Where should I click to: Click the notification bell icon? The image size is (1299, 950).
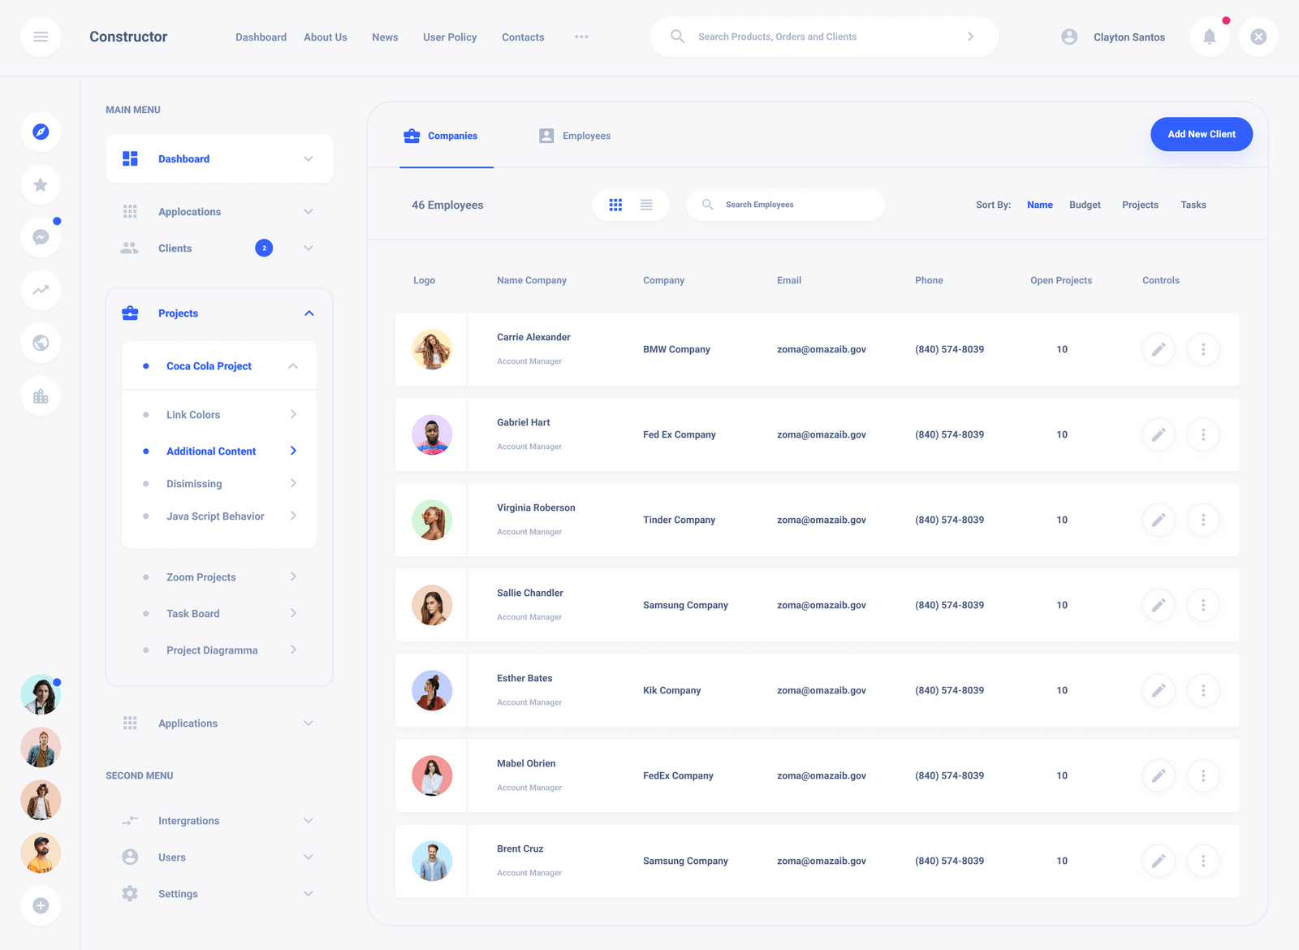(x=1209, y=36)
